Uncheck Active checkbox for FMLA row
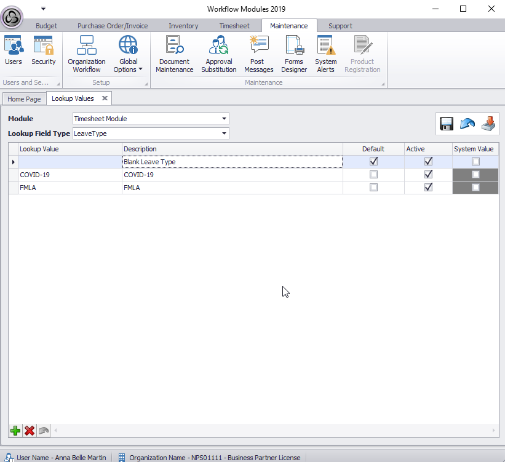The image size is (505, 462). pyautogui.click(x=429, y=188)
